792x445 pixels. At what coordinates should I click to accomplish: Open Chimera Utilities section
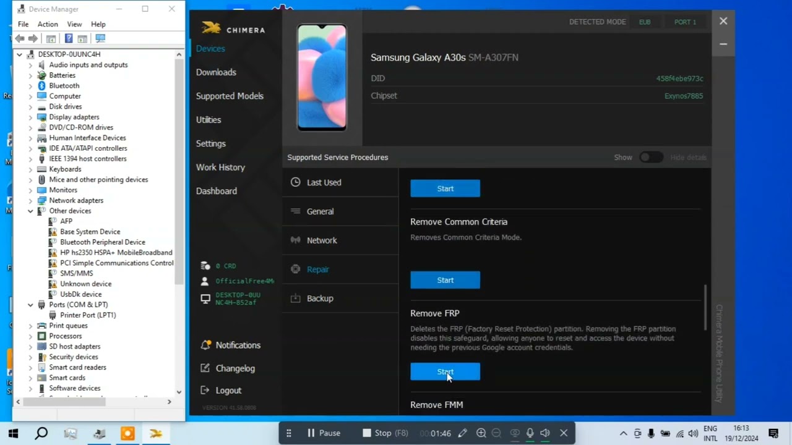click(209, 120)
